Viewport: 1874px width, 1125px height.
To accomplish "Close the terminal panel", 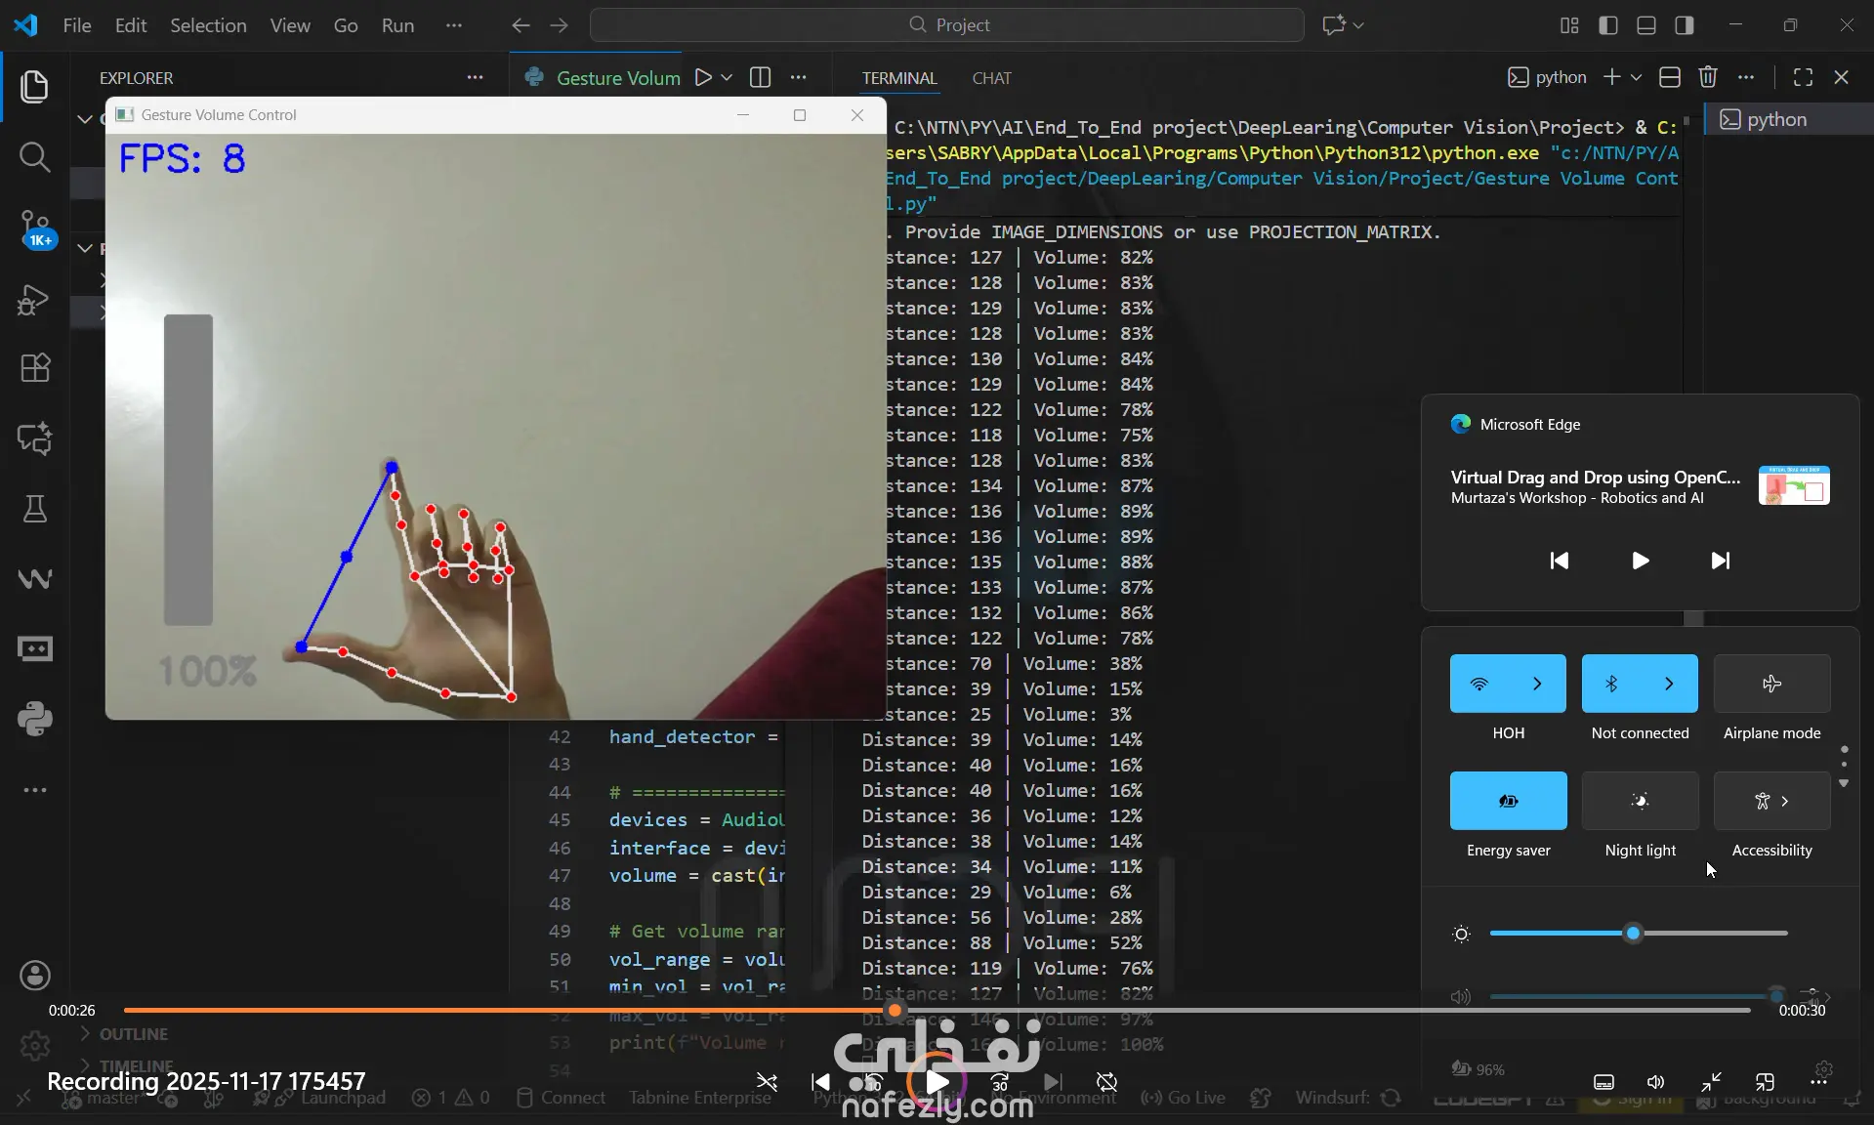I will coord(1842,77).
